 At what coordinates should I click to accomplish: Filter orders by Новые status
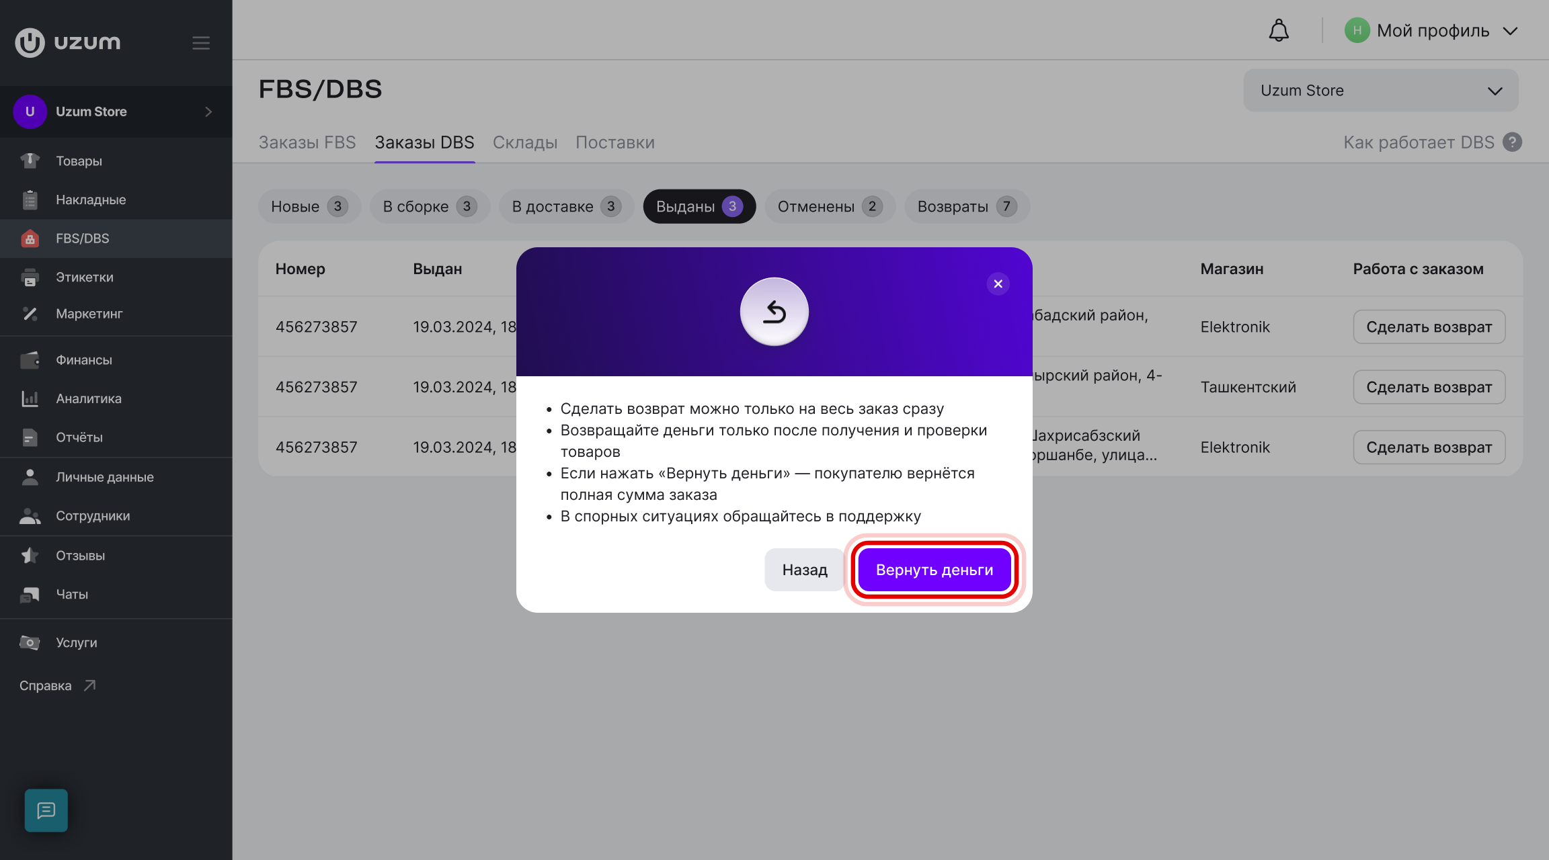tap(309, 206)
